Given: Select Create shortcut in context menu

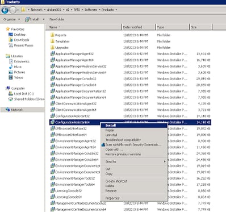Looking at the screenshot, I should coord(134,181).
